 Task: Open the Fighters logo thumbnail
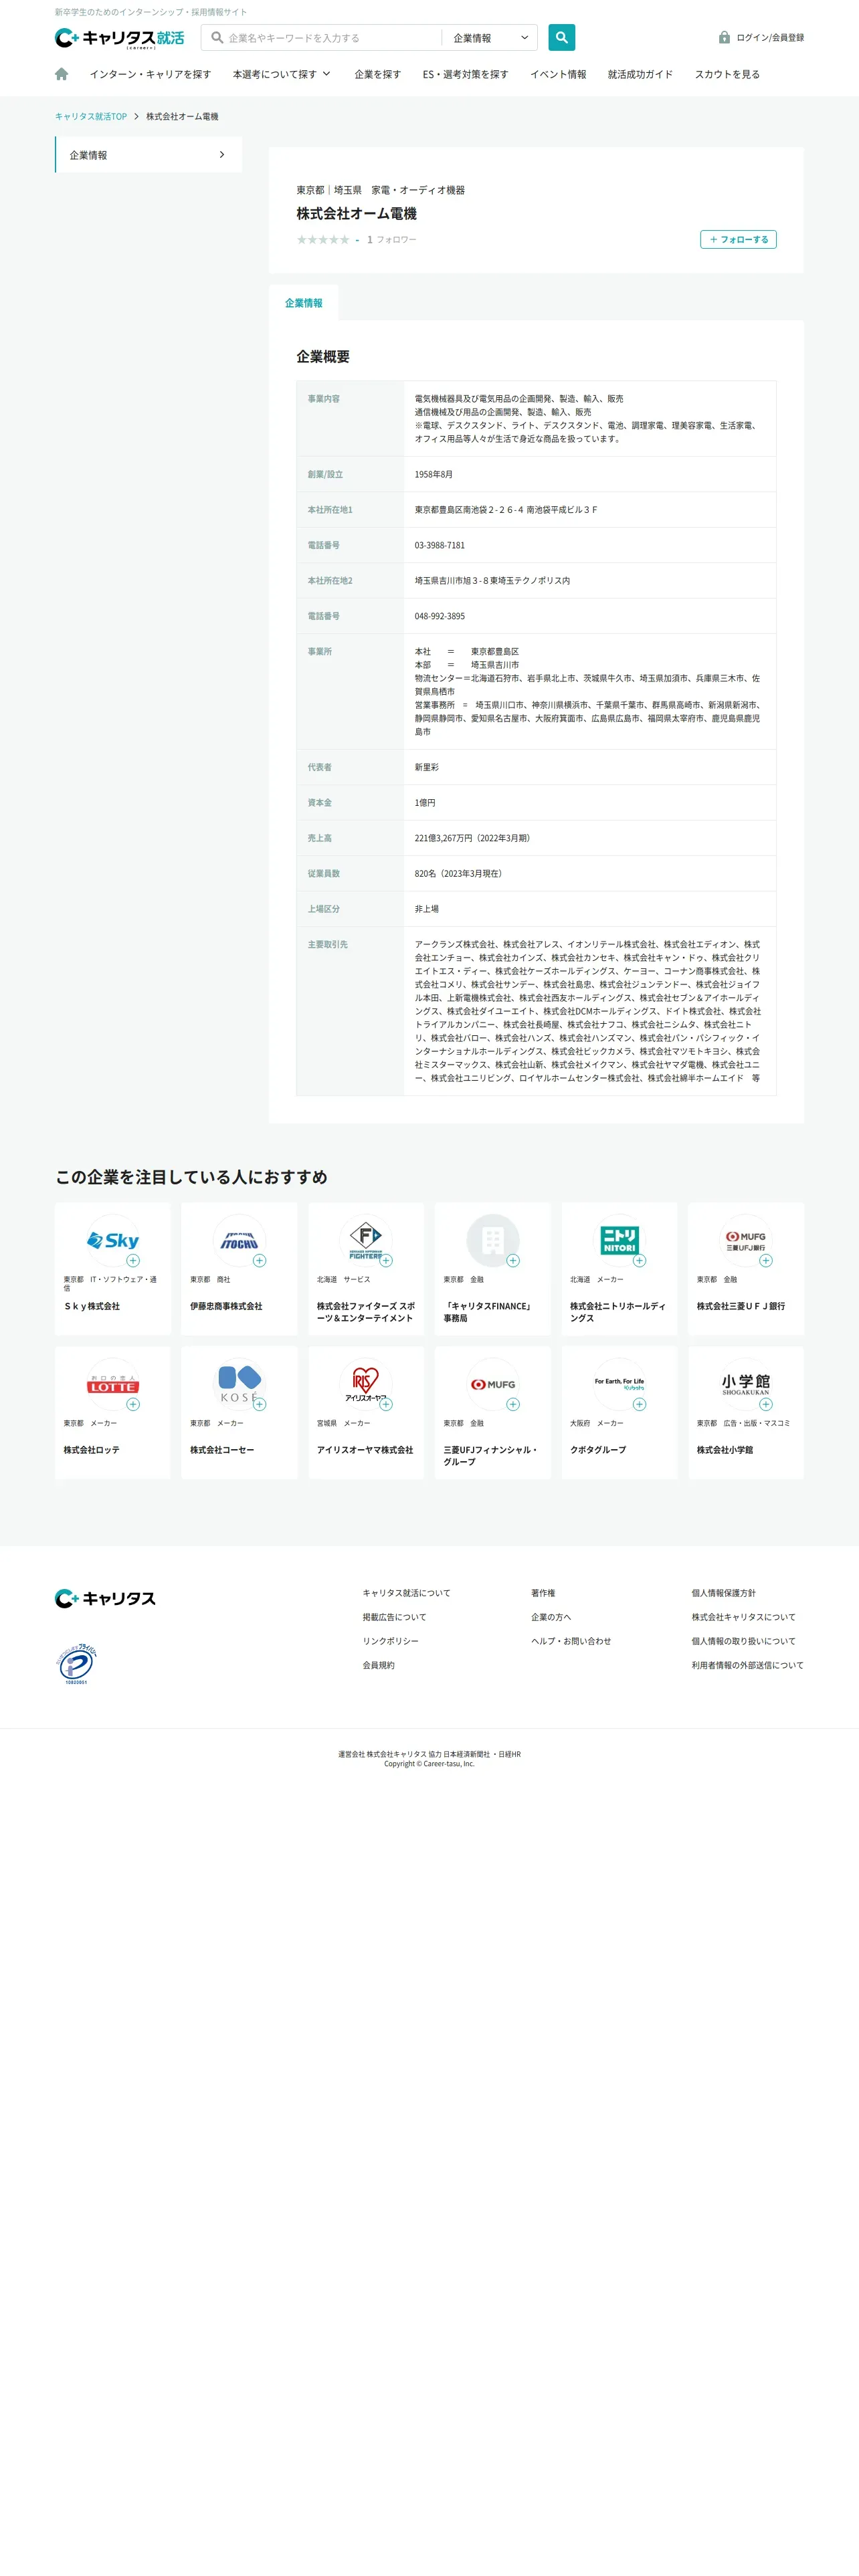[x=366, y=1241]
